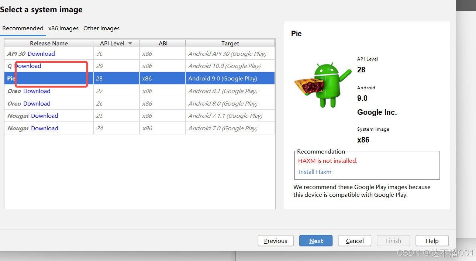Open the x86 Images tab

pyautogui.click(x=63, y=28)
